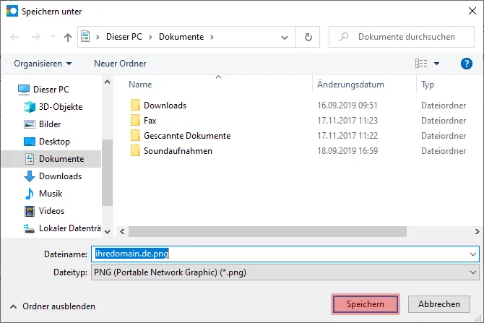484x323 pixels.
Task: Refresh the Dokumente folder view
Action: pyautogui.click(x=308, y=37)
